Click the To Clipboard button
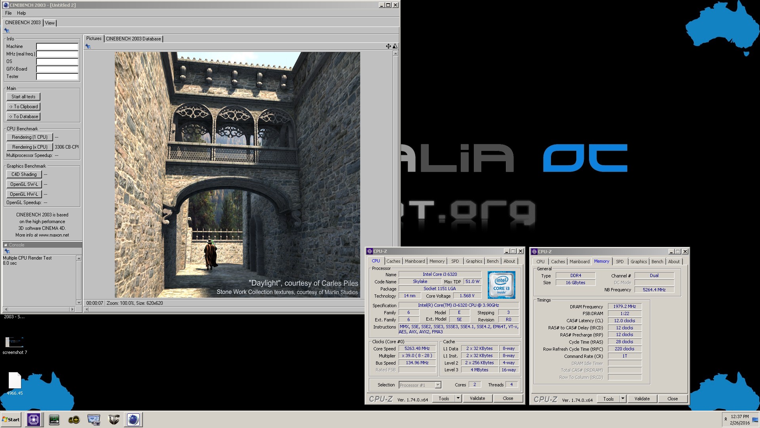 (x=23, y=107)
